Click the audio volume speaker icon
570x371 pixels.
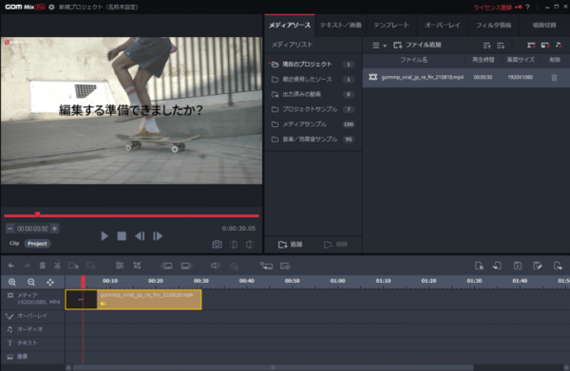(x=216, y=266)
